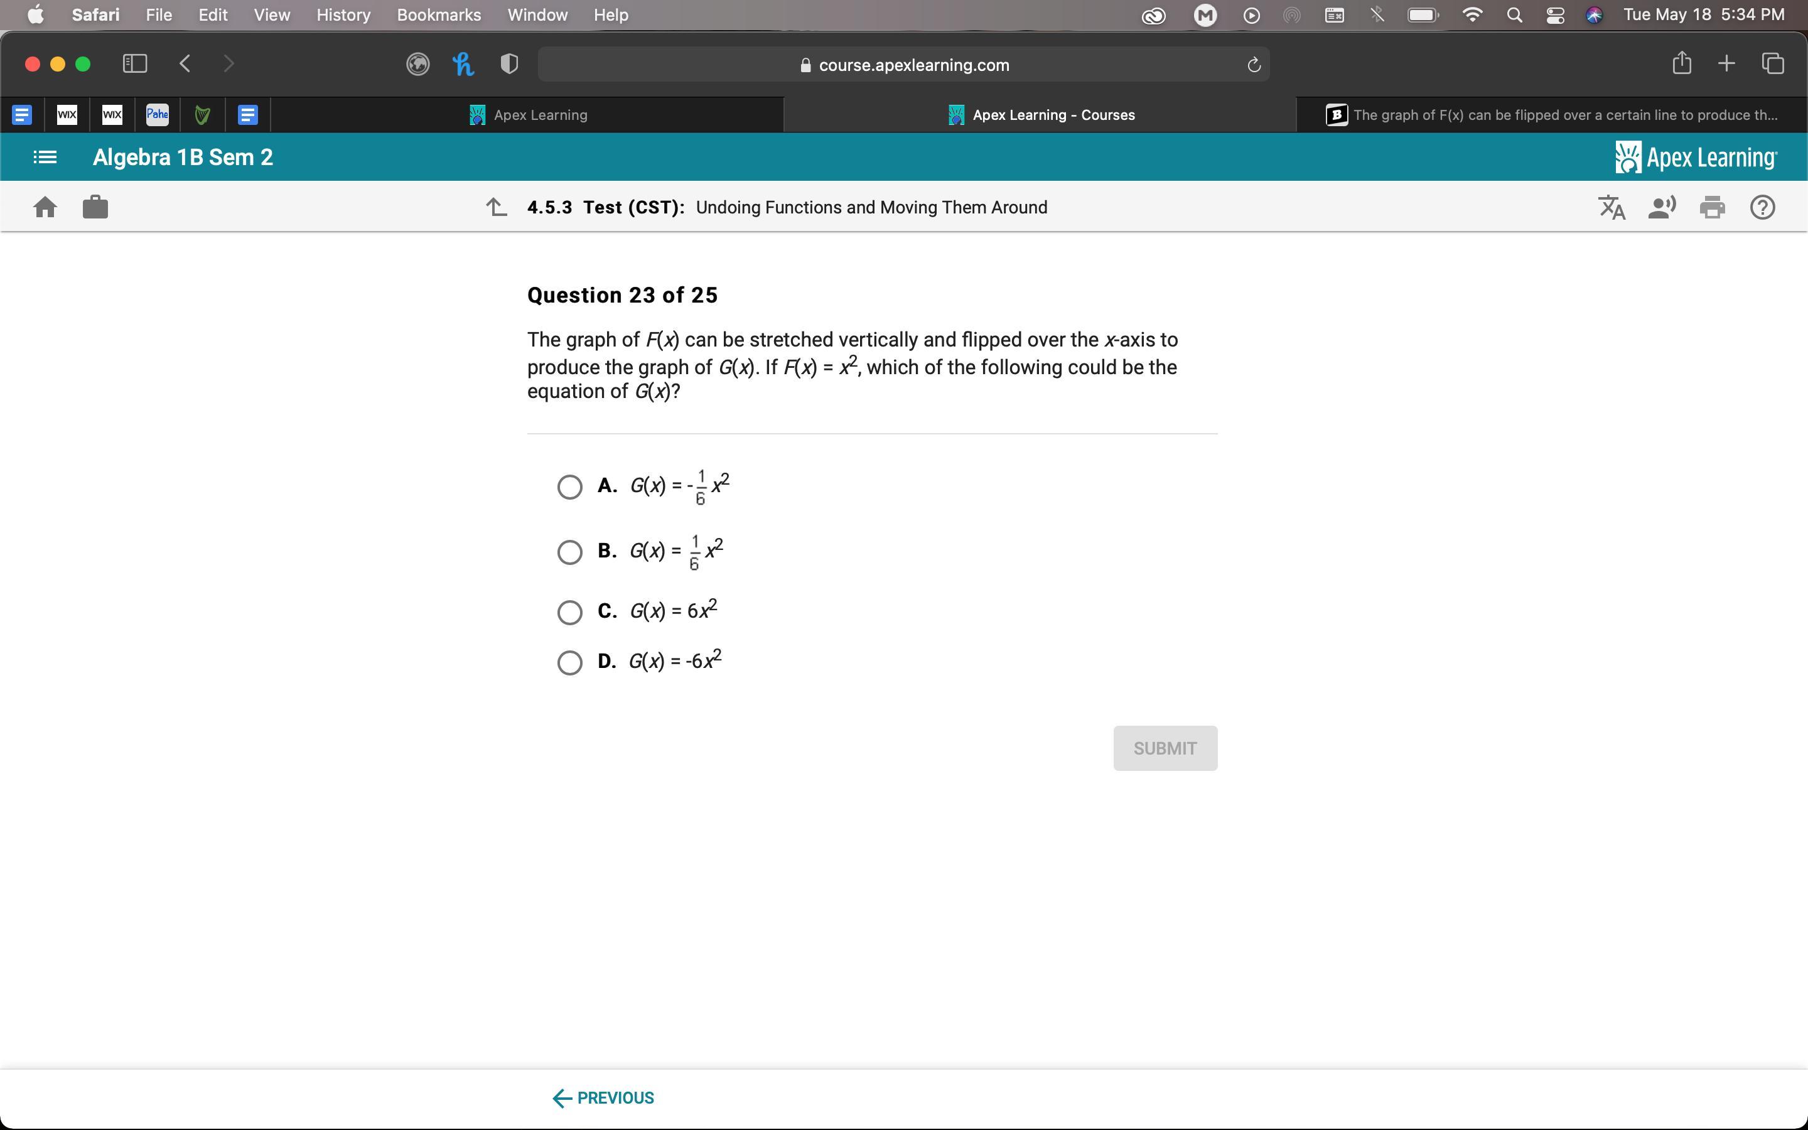The height and width of the screenshot is (1130, 1808).
Task: Toggle Safari sidebar panel button
Action: coord(134,63)
